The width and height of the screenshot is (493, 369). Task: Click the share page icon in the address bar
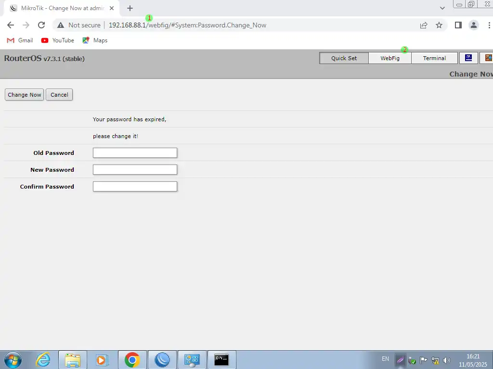(x=424, y=25)
